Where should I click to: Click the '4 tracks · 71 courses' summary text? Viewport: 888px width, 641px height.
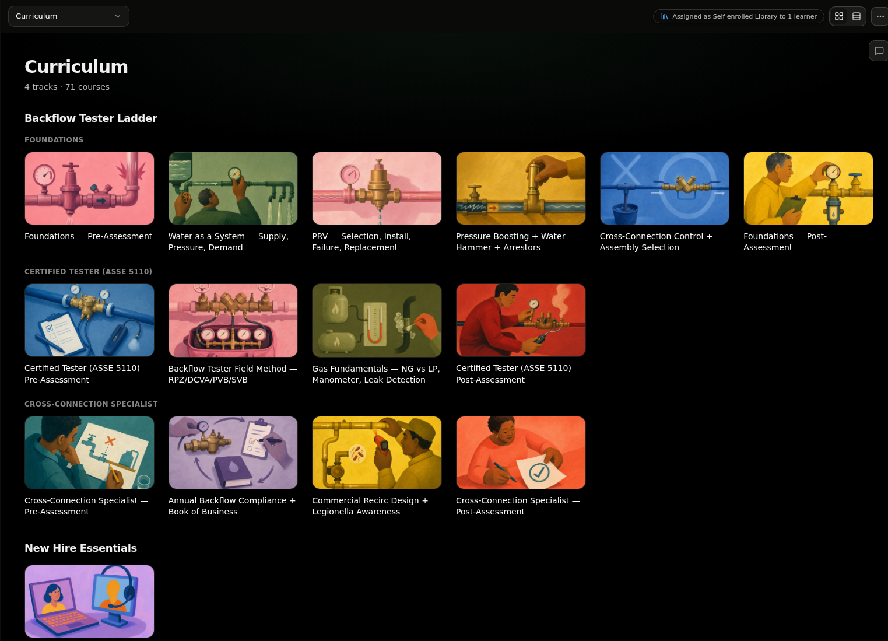67,87
